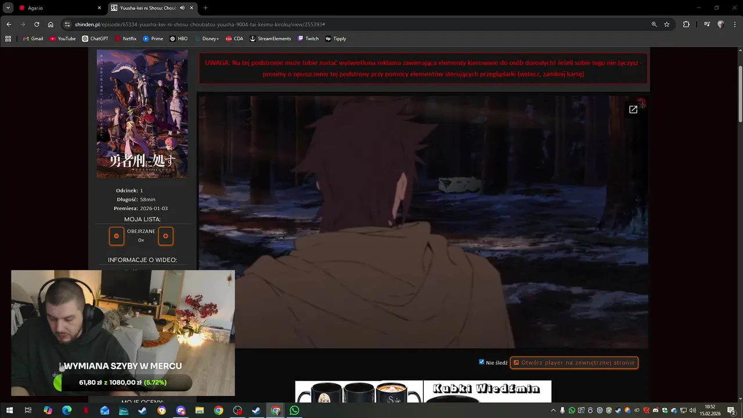Open the Chrome extensions puzzle icon

[686, 24]
